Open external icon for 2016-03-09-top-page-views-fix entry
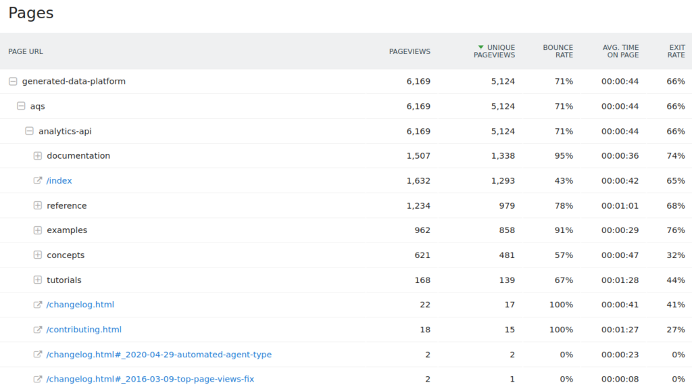 pos(38,379)
